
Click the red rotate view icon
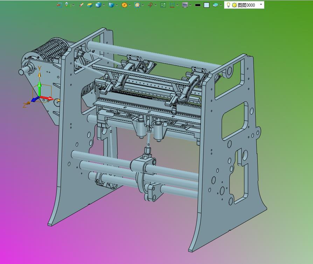[150, 5]
